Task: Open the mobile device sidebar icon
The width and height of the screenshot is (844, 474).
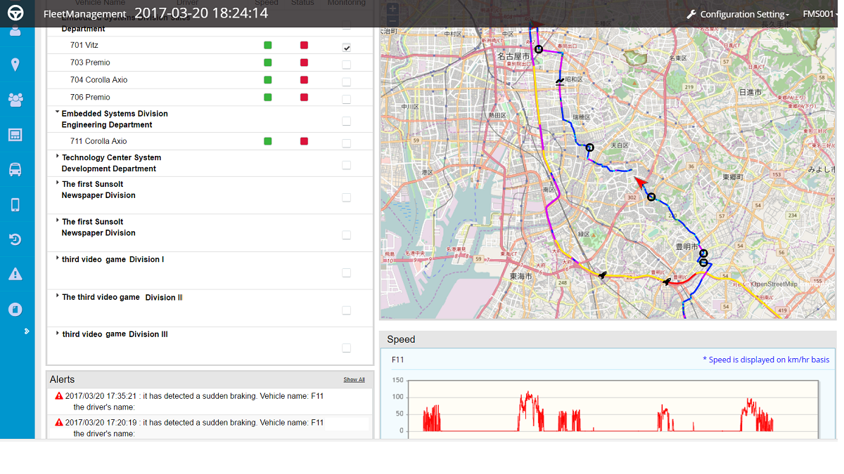Action: [x=15, y=205]
